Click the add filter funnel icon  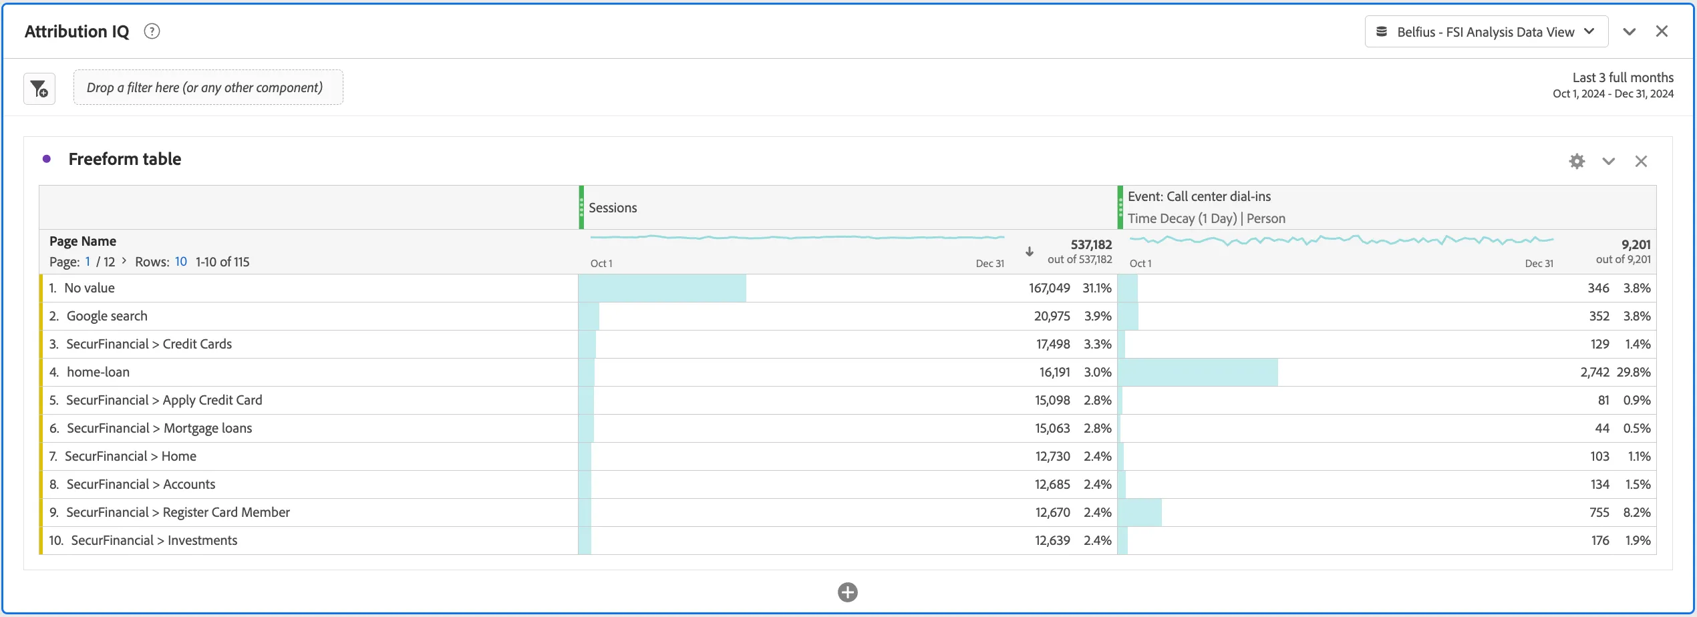coord(39,88)
